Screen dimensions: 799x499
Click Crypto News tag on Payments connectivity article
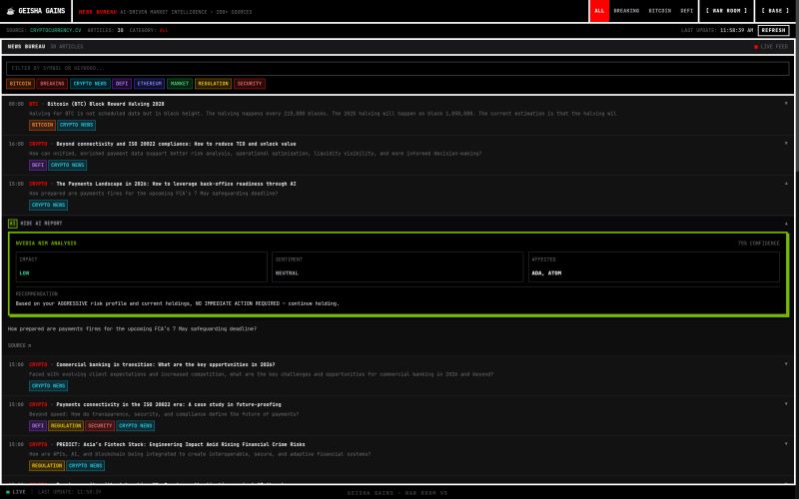point(136,426)
